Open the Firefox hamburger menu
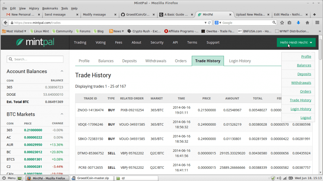 [317, 23]
